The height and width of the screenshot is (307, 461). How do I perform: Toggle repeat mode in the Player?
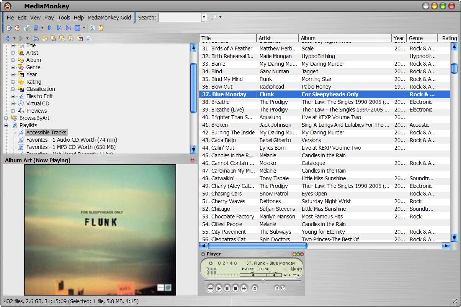click(x=283, y=288)
